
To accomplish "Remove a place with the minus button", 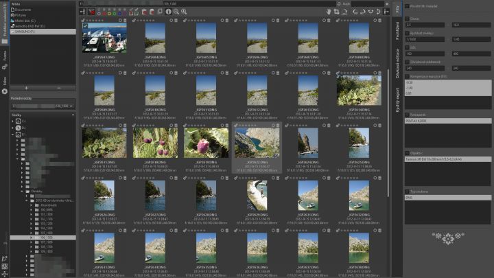I will 59,89.
